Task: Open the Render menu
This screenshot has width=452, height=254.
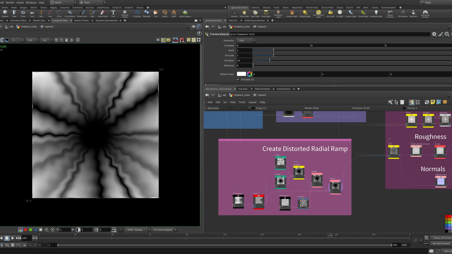Action: point(10,3)
